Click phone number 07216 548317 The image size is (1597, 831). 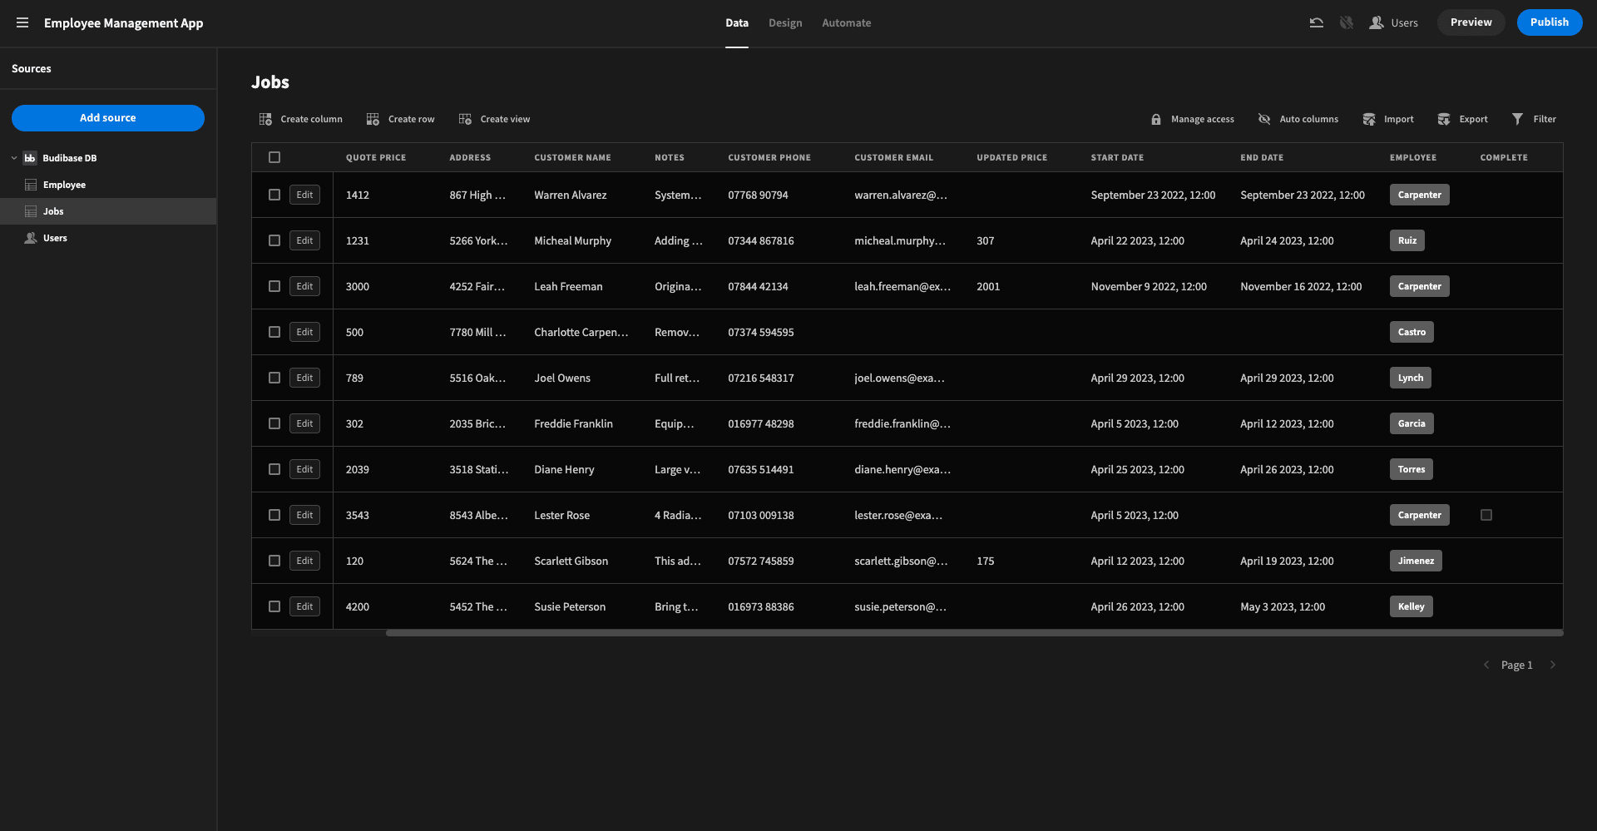click(761, 378)
